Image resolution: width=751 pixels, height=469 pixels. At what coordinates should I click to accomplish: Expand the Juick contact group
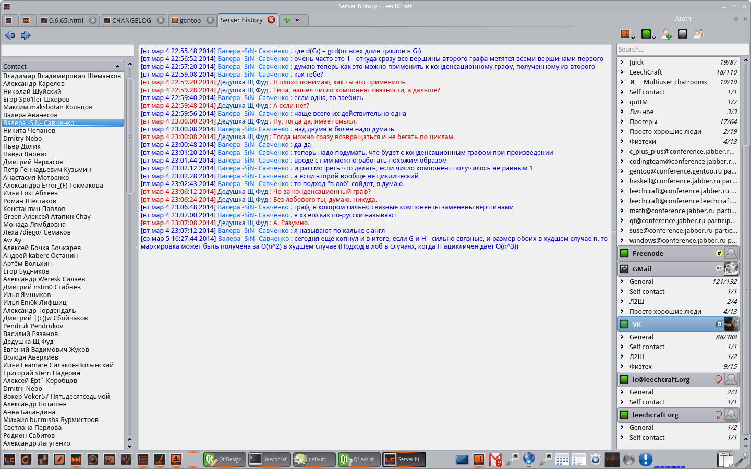pyautogui.click(x=622, y=62)
